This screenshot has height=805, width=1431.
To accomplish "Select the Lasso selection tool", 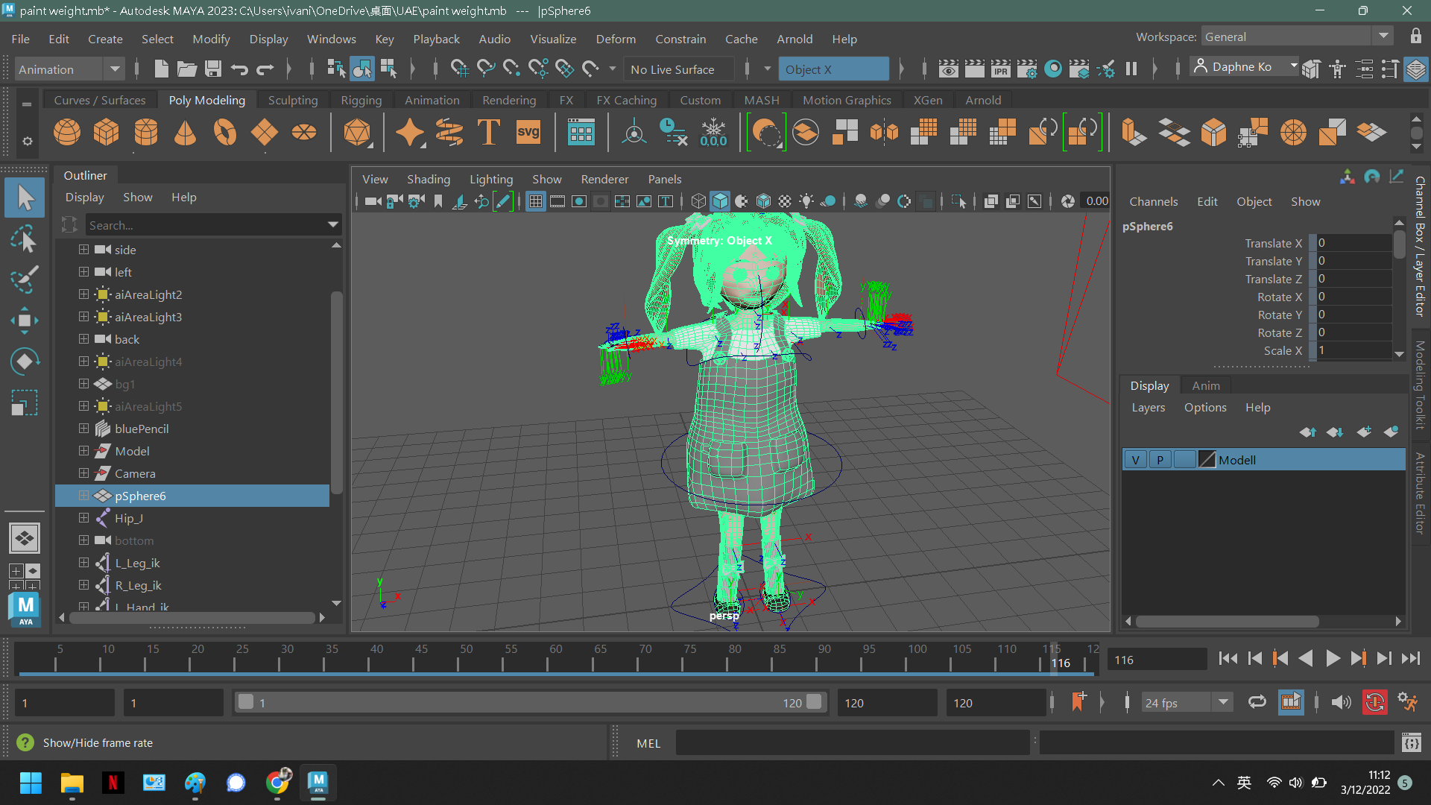I will (25, 240).
